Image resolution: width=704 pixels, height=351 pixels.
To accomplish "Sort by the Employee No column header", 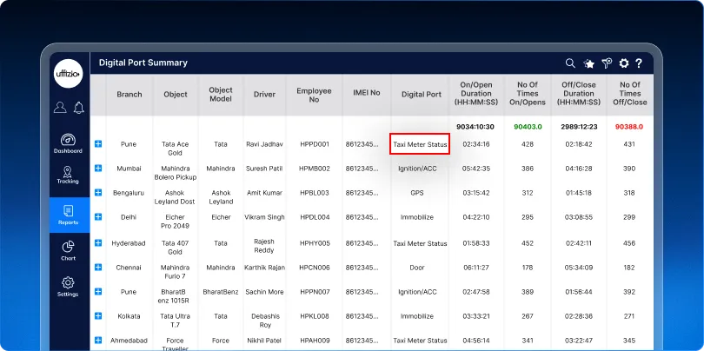I will [314, 95].
